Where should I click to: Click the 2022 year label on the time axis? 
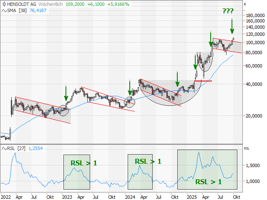coord(6,197)
